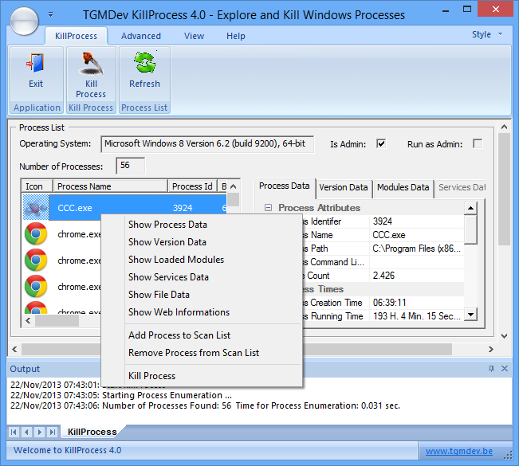Click the creation time value 06:39:11

pyautogui.click(x=389, y=303)
